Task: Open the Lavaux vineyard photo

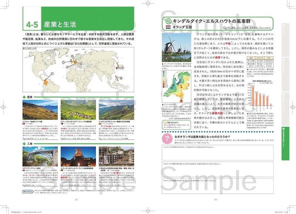Action: (40, 110)
